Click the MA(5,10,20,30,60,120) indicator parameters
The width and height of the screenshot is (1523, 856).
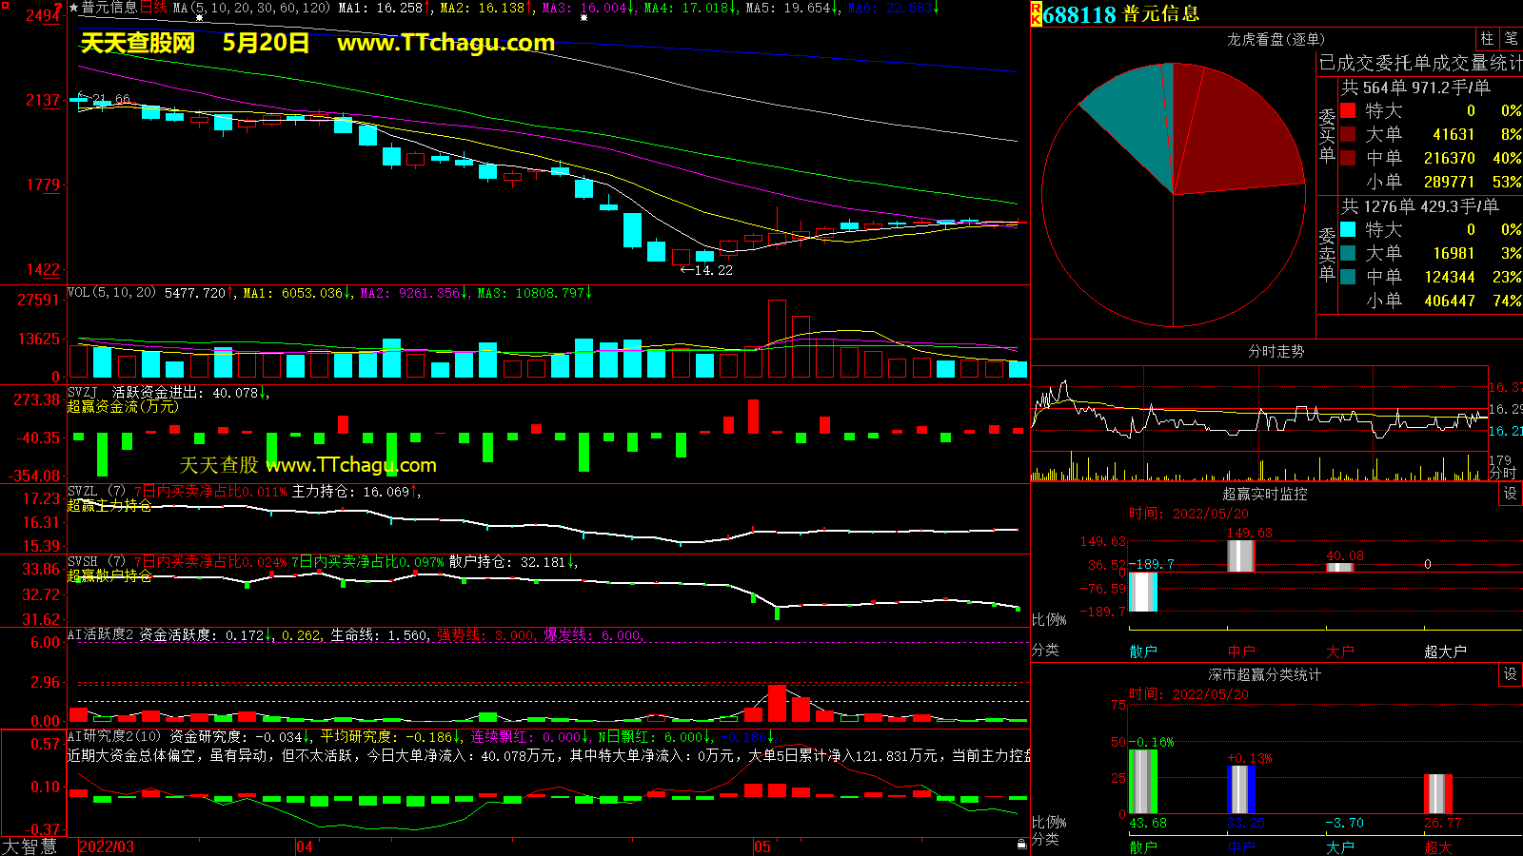click(251, 8)
